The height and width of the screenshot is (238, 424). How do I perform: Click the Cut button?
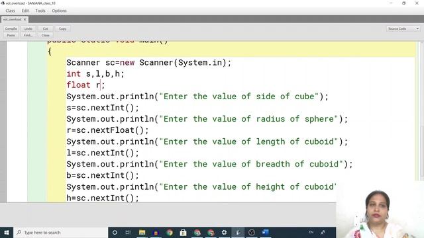[46, 28]
